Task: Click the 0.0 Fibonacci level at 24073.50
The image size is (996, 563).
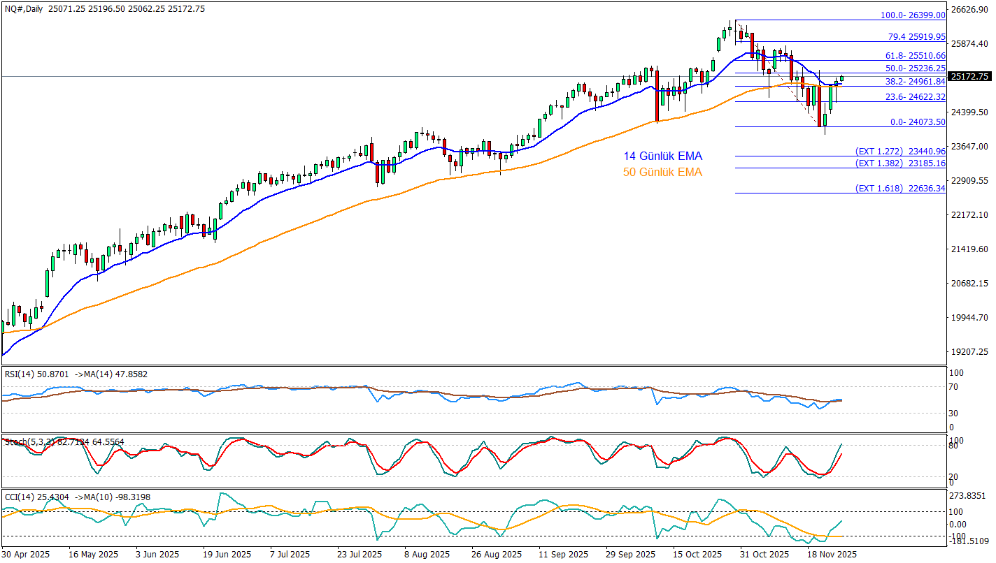Action: (x=918, y=122)
